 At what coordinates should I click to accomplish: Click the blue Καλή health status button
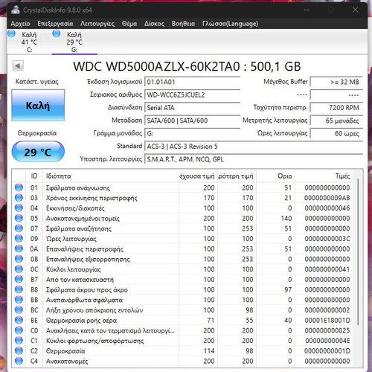click(x=38, y=106)
